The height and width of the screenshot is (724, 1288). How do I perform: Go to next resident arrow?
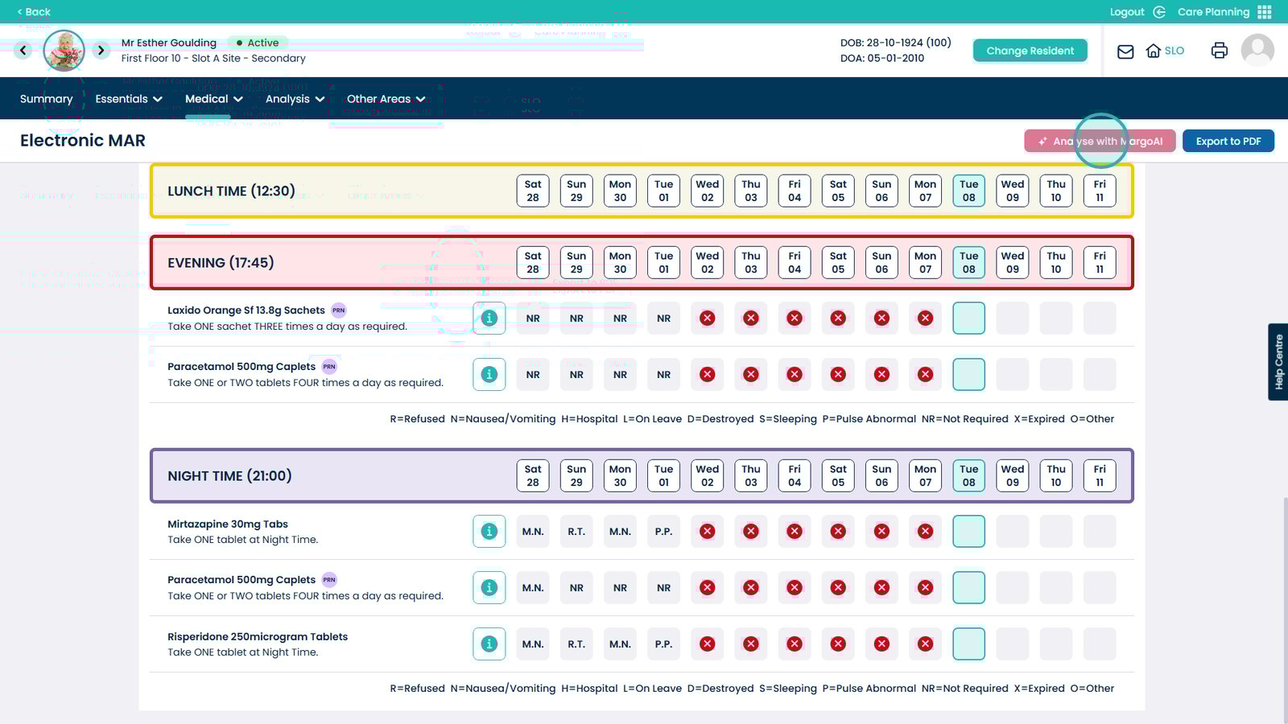tap(101, 51)
